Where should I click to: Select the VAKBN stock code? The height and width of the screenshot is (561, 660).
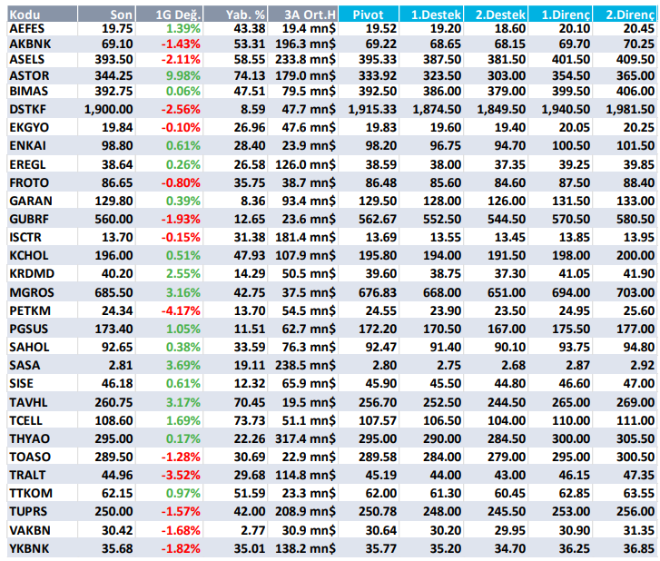(30, 530)
